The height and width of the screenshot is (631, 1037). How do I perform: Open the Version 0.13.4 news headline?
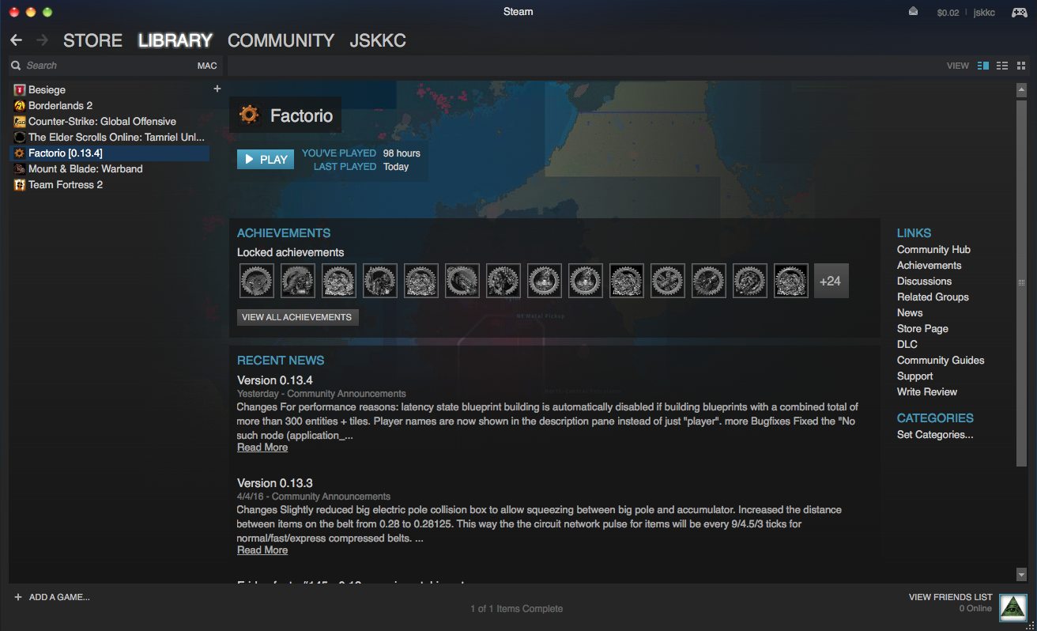pyautogui.click(x=275, y=380)
